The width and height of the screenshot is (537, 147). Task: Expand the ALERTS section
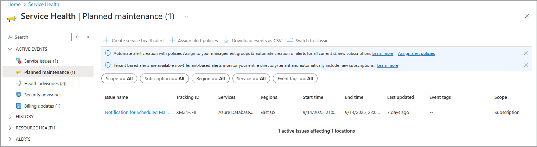tap(10, 139)
